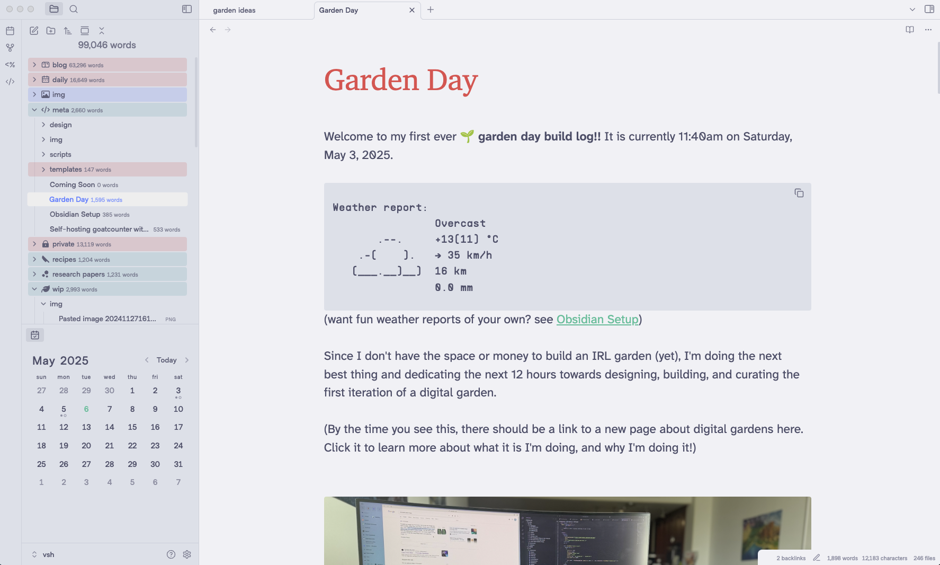This screenshot has width=940, height=565.
Task: Click the calendar panel tab icon
Action: tap(35, 335)
